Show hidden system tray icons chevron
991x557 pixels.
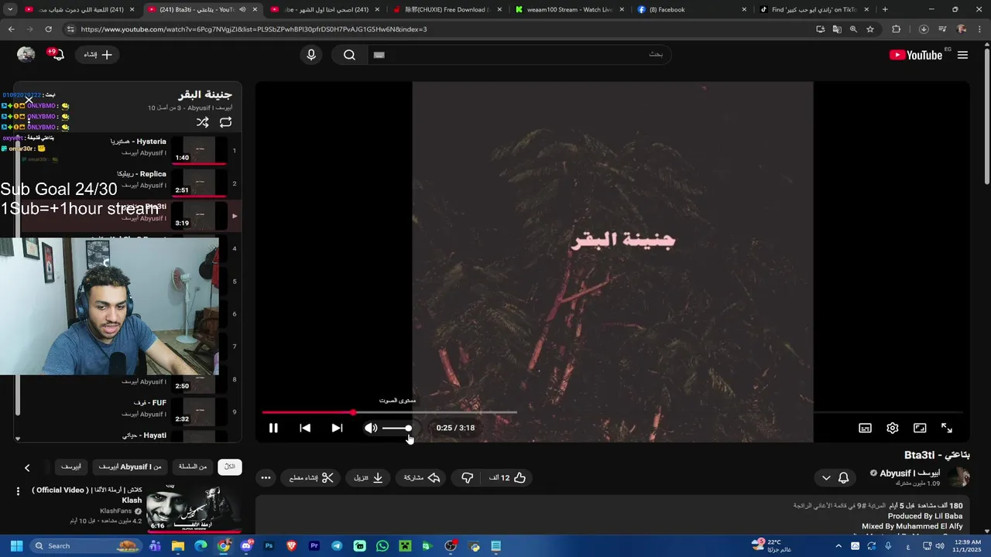pyautogui.click(x=839, y=545)
